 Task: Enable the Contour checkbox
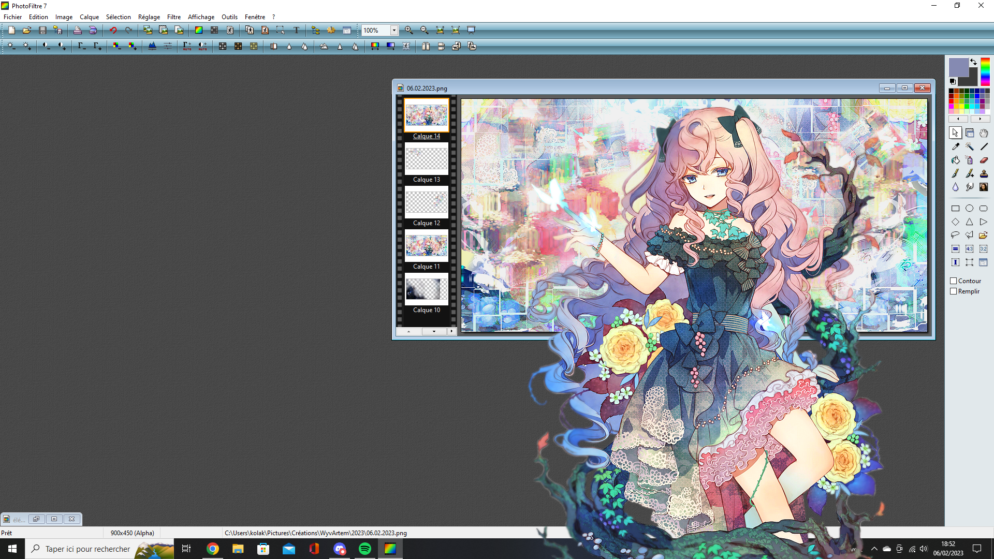coord(954,281)
